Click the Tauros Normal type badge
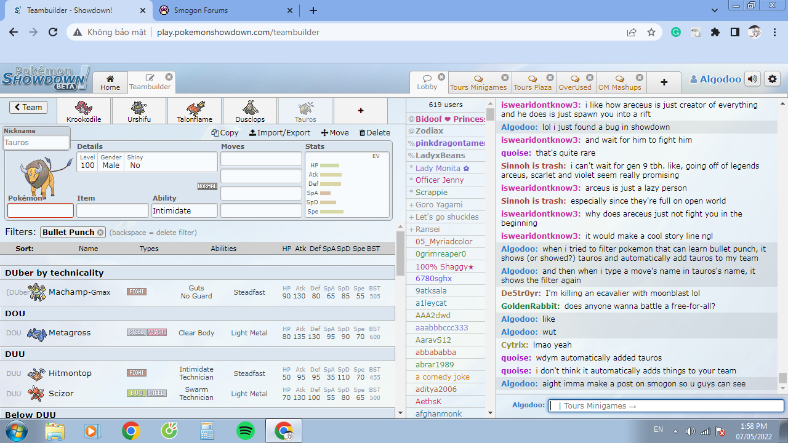Viewport: 788px width, 443px height. tap(207, 186)
